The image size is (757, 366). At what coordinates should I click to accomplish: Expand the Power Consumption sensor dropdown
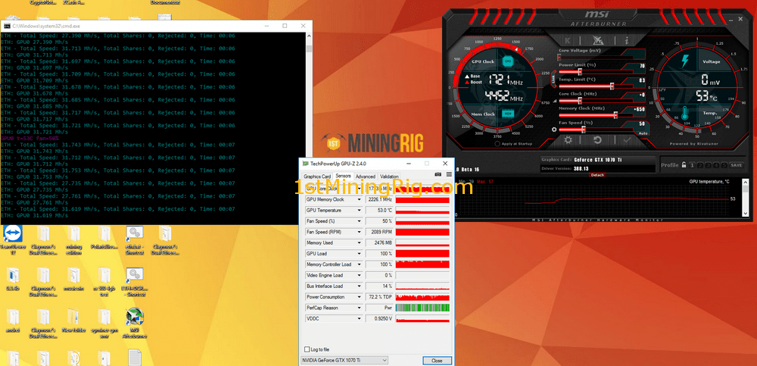359,297
